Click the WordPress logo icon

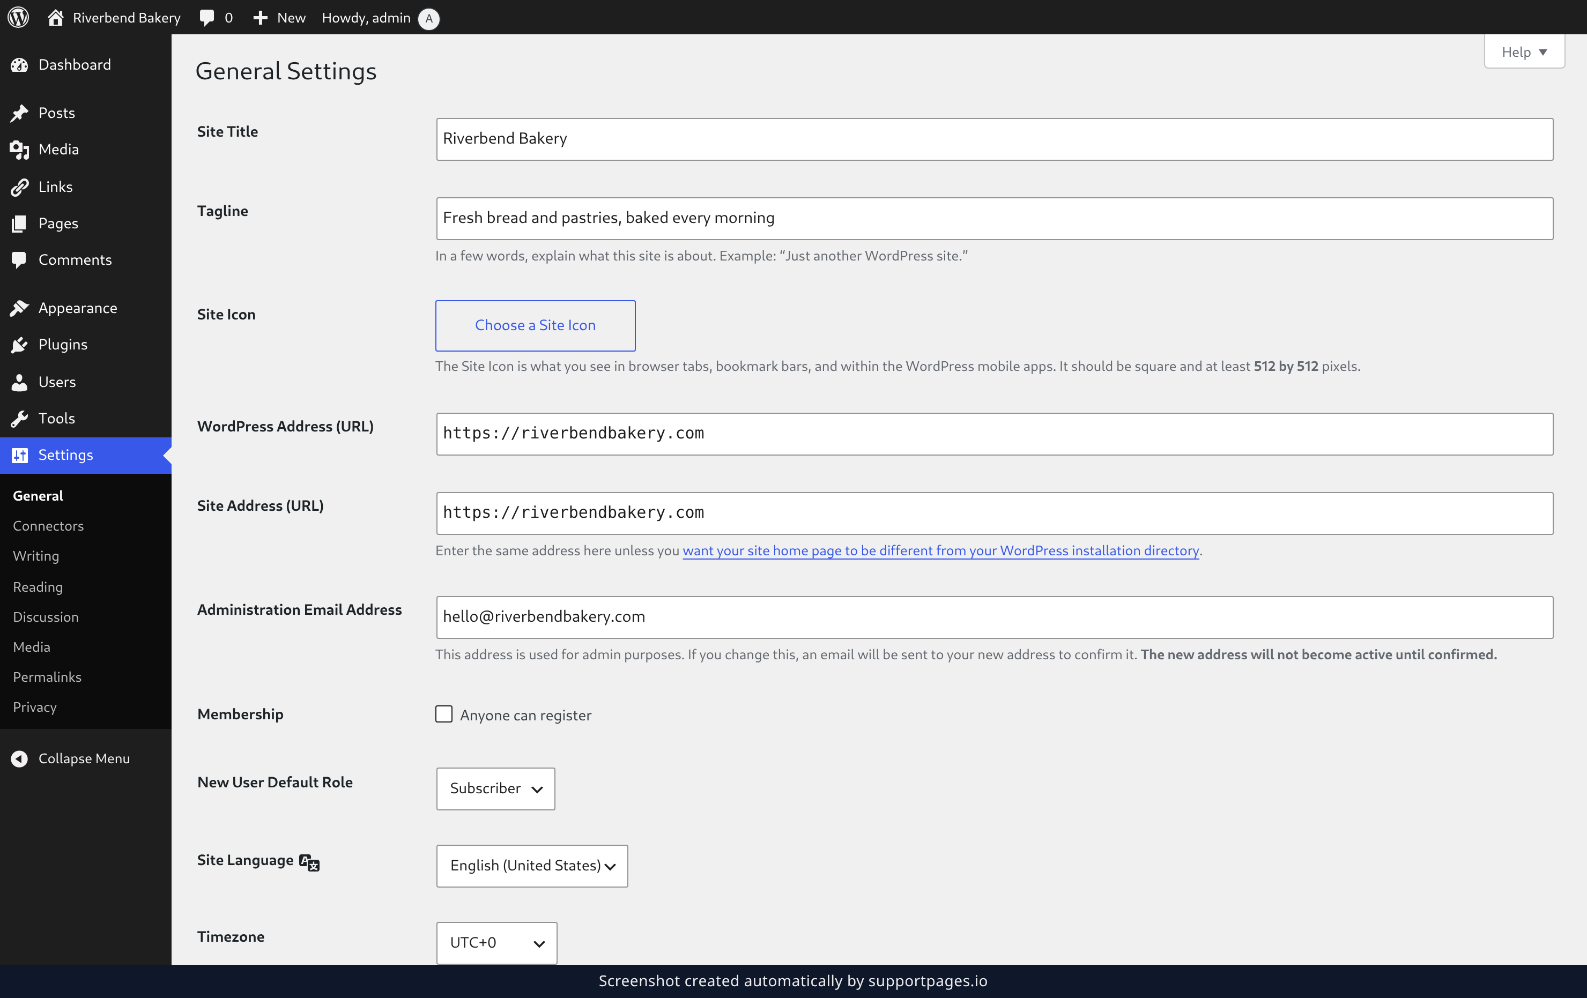[18, 17]
